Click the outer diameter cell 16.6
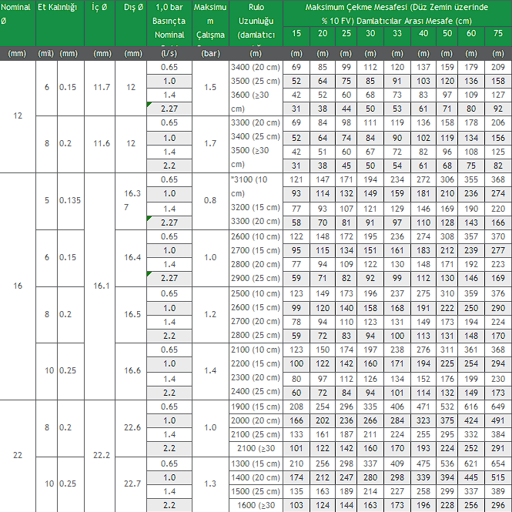Viewport: 512px width, 512px height. (133, 370)
